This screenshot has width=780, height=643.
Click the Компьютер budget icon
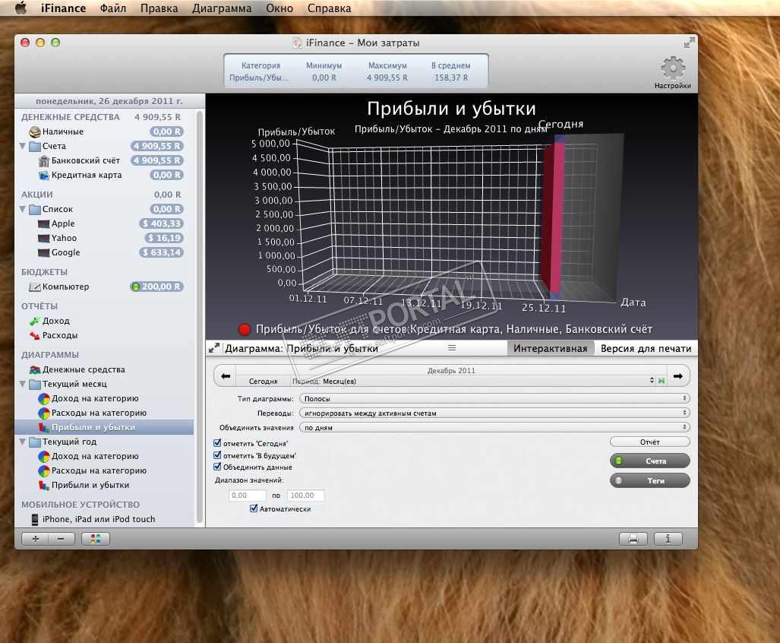tap(35, 287)
